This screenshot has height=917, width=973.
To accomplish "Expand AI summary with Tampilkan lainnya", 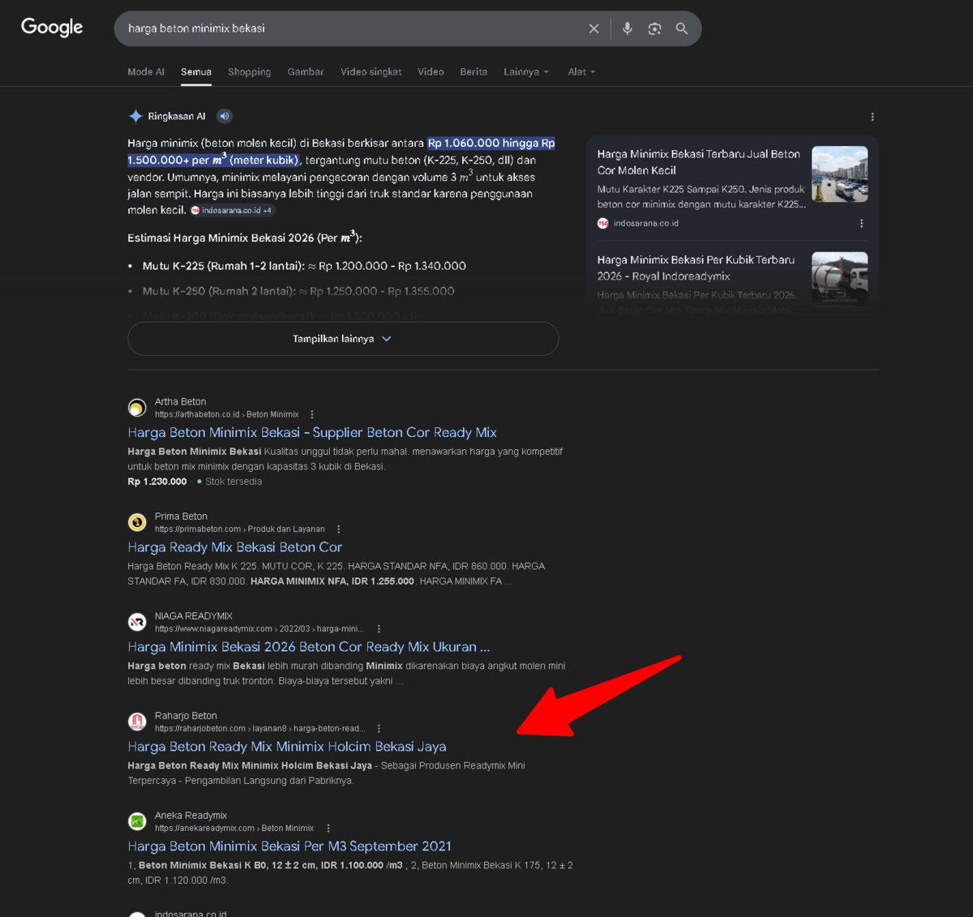I will pyautogui.click(x=343, y=339).
